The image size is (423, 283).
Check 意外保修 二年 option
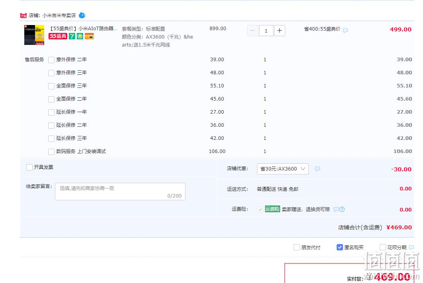(51, 60)
